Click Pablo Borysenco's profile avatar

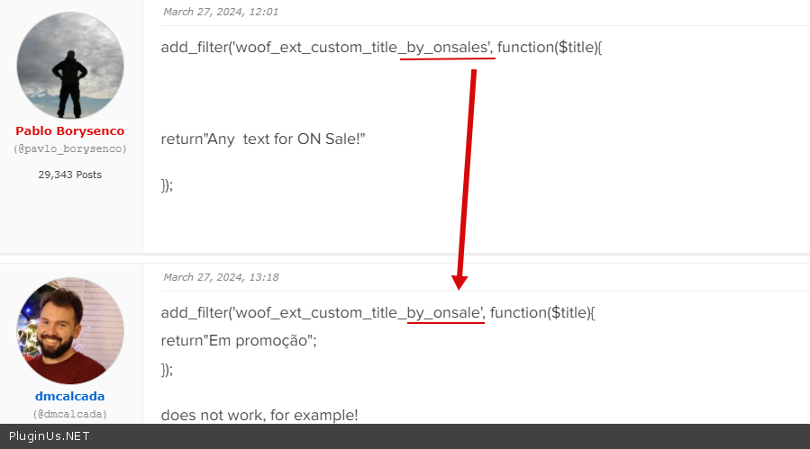click(70, 66)
